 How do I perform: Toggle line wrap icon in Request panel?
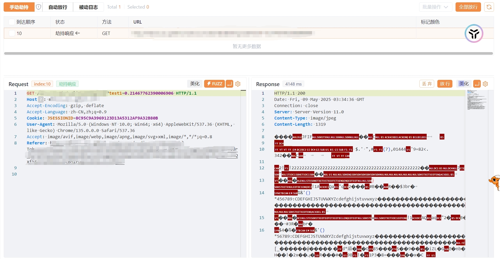pyautogui.click(x=229, y=84)
